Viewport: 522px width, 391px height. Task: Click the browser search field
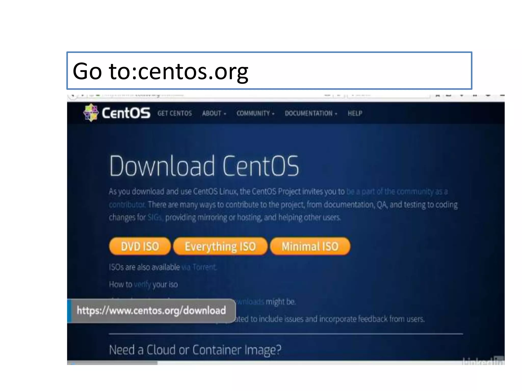pos(388,95)
